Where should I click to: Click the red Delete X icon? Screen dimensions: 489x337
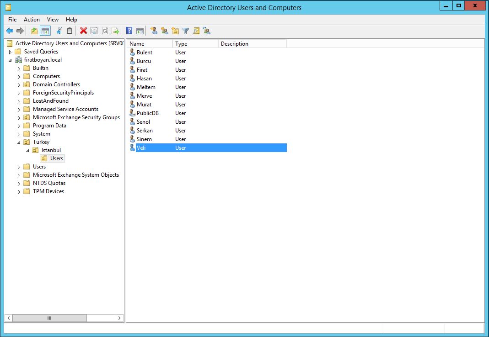click(x=83, y=31)
